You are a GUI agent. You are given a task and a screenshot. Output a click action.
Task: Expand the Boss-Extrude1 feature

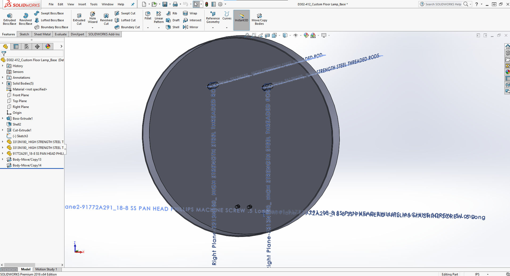coord(3,119)
